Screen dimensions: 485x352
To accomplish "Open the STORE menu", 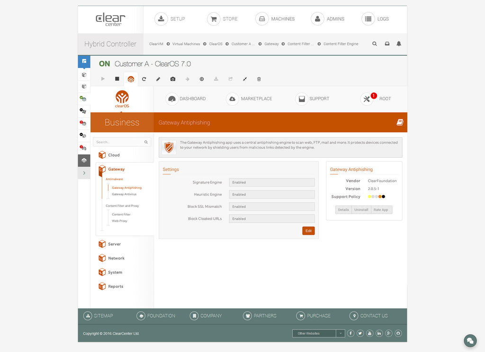I will (x=223, y=19).
